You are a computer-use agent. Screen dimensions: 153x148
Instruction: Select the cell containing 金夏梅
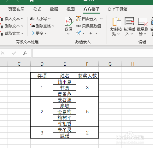tap(65, 111)
